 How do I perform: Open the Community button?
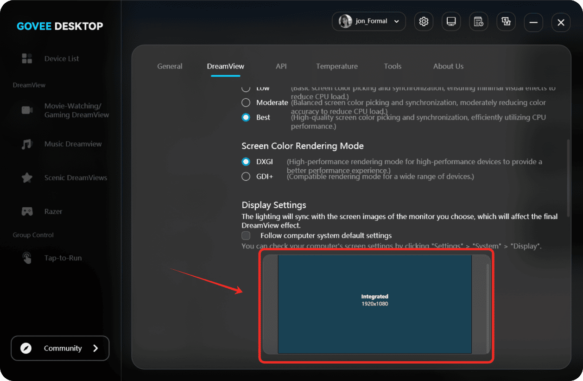click(60, 348)
